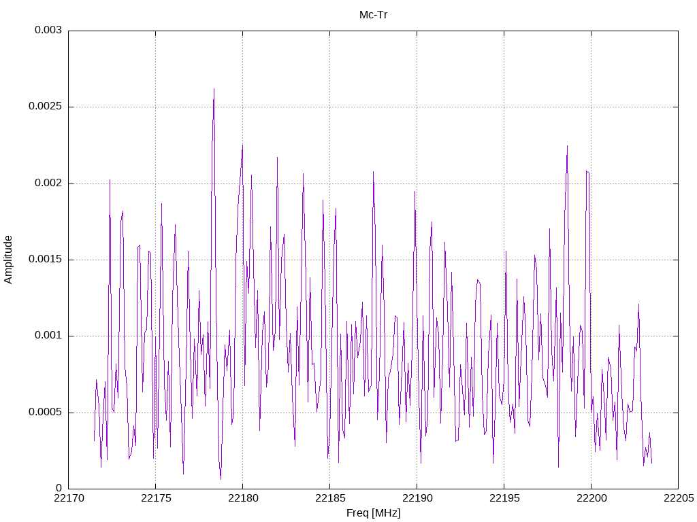Click the x-axis tick label 22175
This screenshot has width=697, height=522.
pyautogui.click(x=156, y=498)
